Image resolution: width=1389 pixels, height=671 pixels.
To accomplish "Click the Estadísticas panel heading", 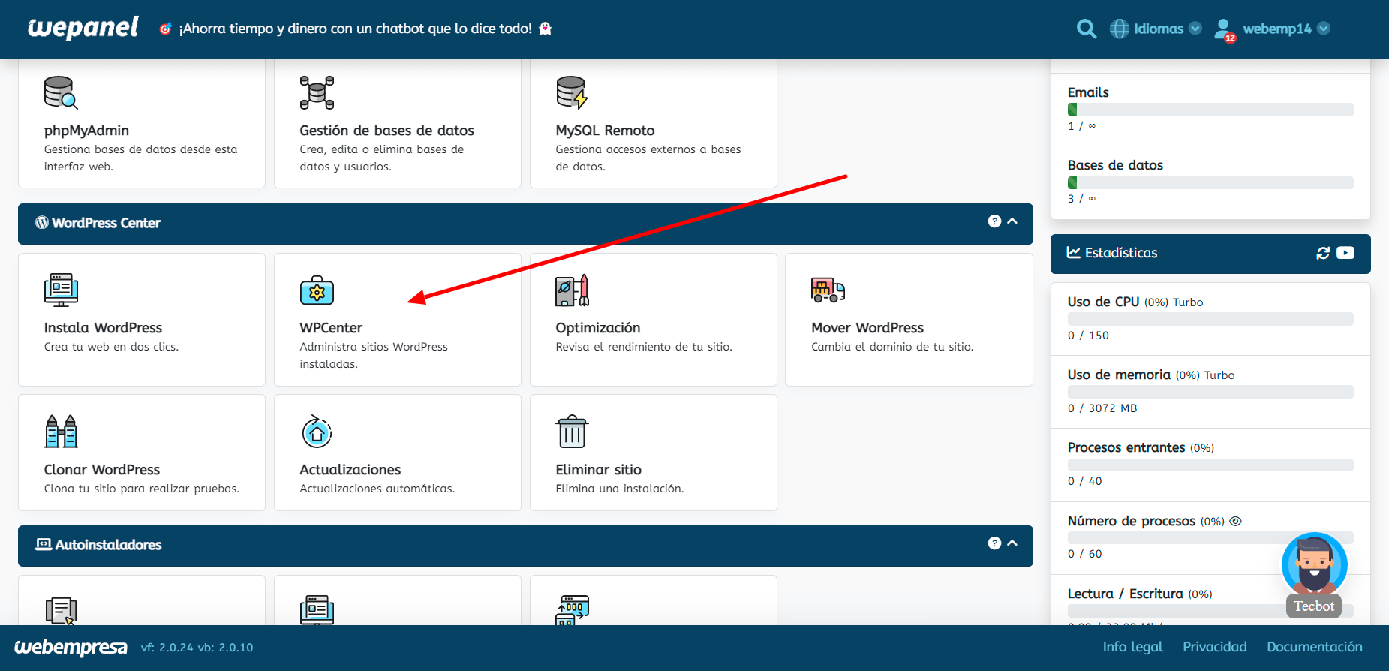I will point(1121,253).
